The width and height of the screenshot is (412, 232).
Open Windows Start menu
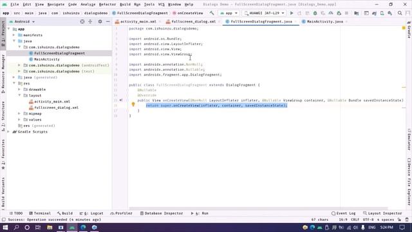[x=5, y=227]
